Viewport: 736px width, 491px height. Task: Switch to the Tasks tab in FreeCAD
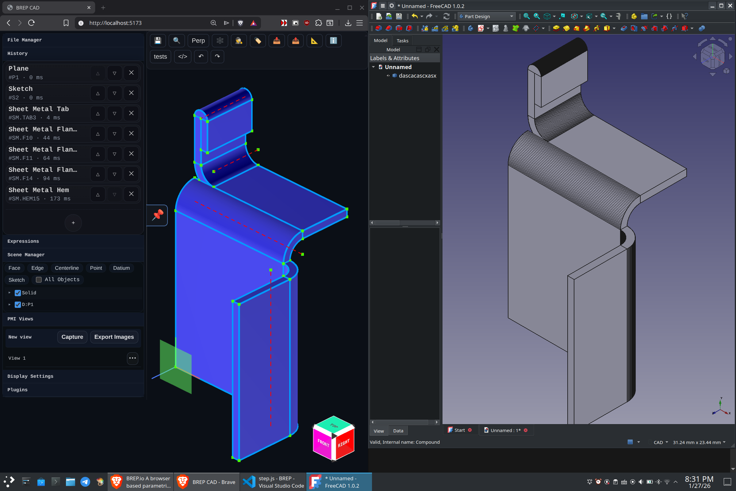(x=402, y=41)
